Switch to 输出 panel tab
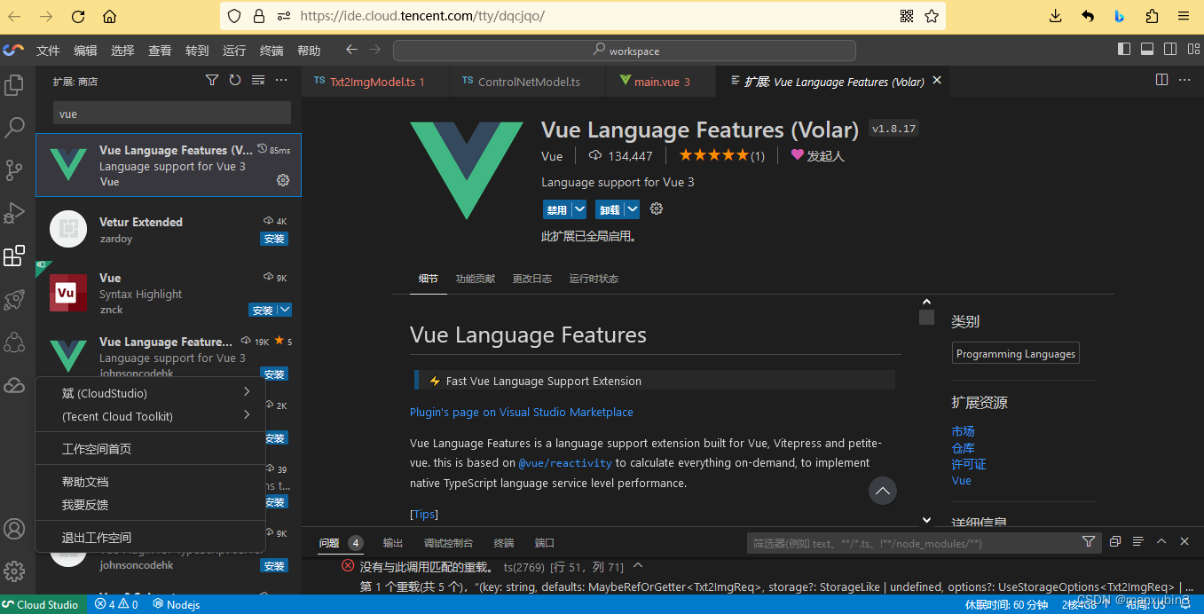The width and height of the screenshot is (1204, 614). click(393, 543)
